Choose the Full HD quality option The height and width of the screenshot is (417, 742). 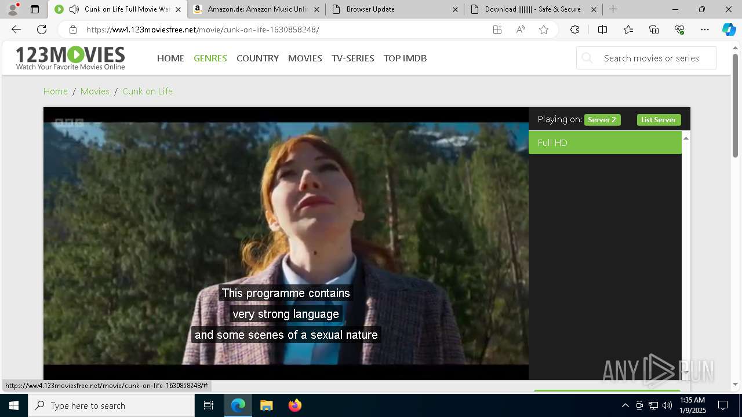click(x=605, y=142)
